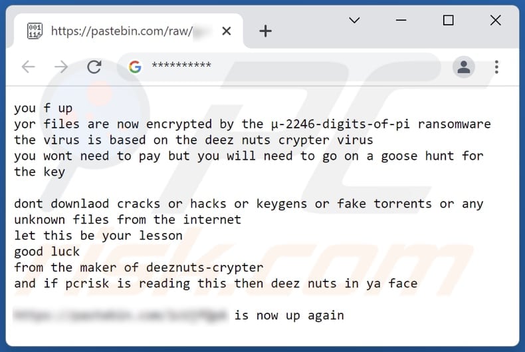The width and height of the screenshot is (525, 352).
Task: Click the "from the maker of deeznuts-crypter" line
Action: coord(138,267)
